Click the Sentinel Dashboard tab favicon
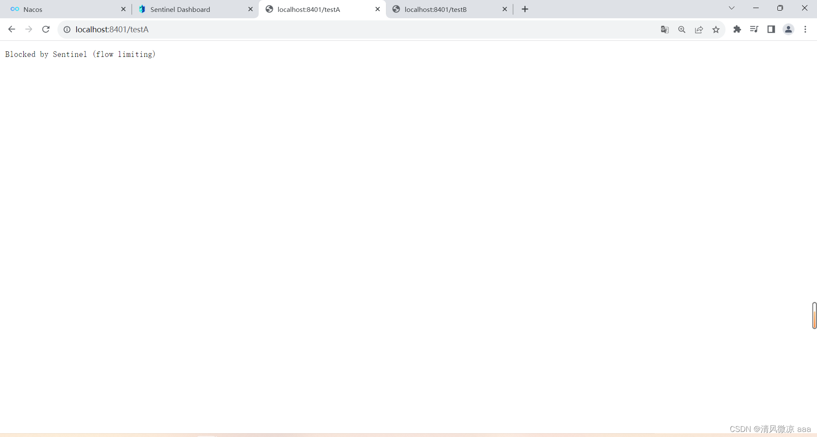The height and width of the screenshot is (437, 817). [142, 9]
